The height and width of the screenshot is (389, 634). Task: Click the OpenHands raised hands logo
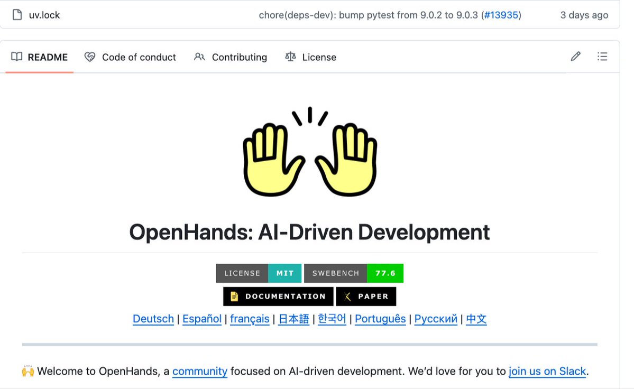310,152
